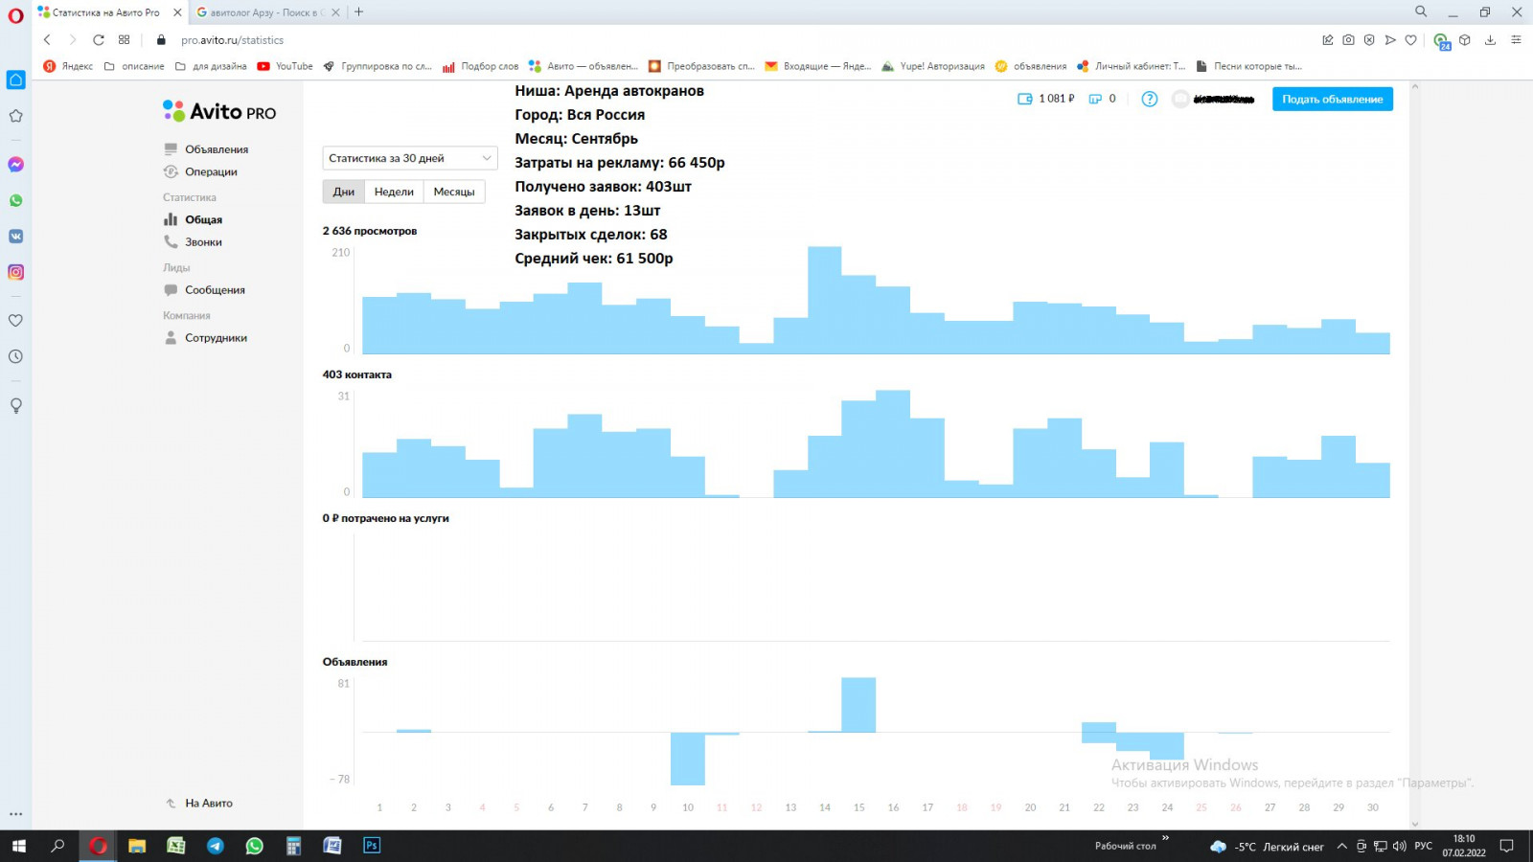Click the lightbulb icon in Opera sidebar
1533x862 pixels.
tap(15, 405)
